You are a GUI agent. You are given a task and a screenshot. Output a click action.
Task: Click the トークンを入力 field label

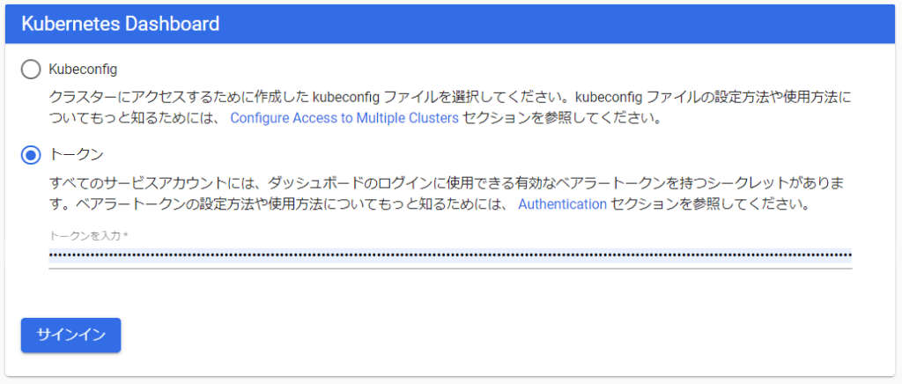(89, 236)
